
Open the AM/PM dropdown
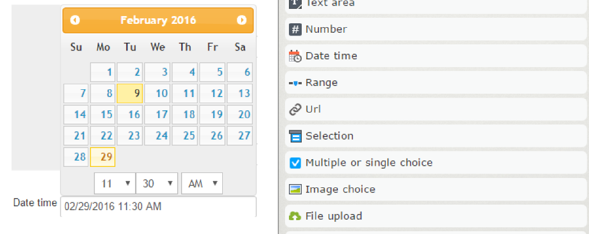click(x=202, y=183)
